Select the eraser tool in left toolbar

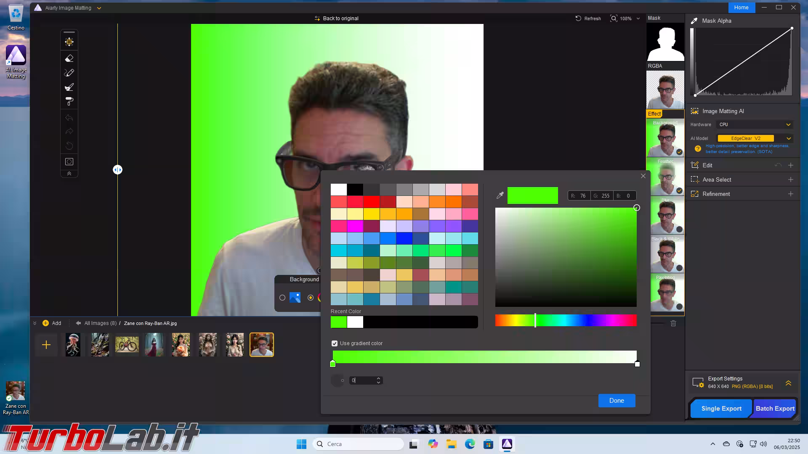click(x=69, y=58)
